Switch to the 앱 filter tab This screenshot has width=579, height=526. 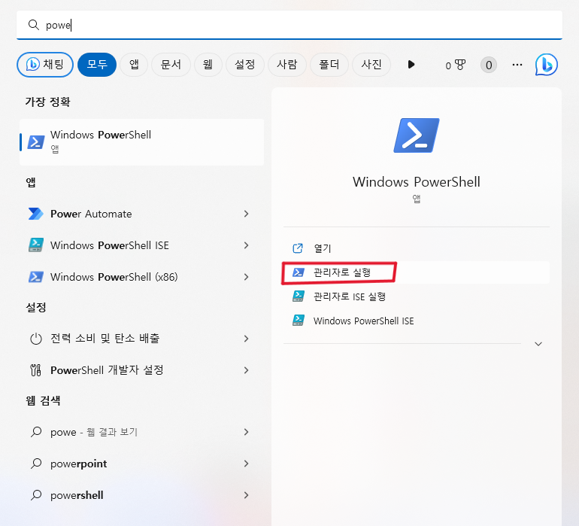134,65
